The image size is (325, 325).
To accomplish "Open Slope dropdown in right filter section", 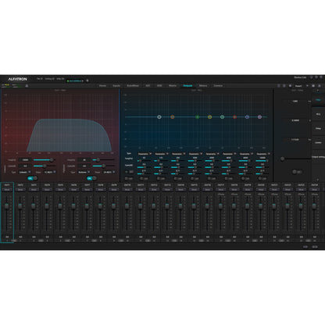I will (109, 172).
